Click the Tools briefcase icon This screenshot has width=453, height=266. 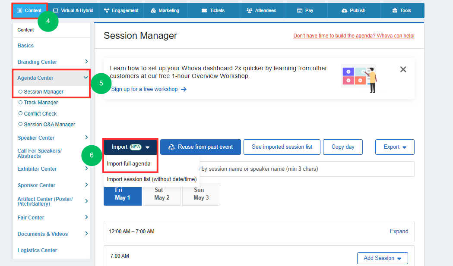coord(395,10)
